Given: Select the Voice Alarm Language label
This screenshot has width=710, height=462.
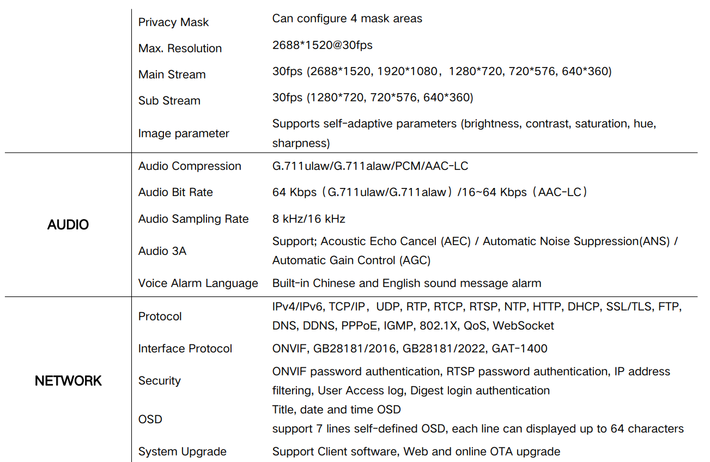Looking at the screenshot, I should (x=198, y=283).
